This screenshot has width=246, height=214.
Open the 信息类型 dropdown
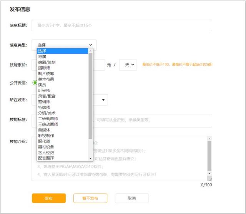point(64,45)
